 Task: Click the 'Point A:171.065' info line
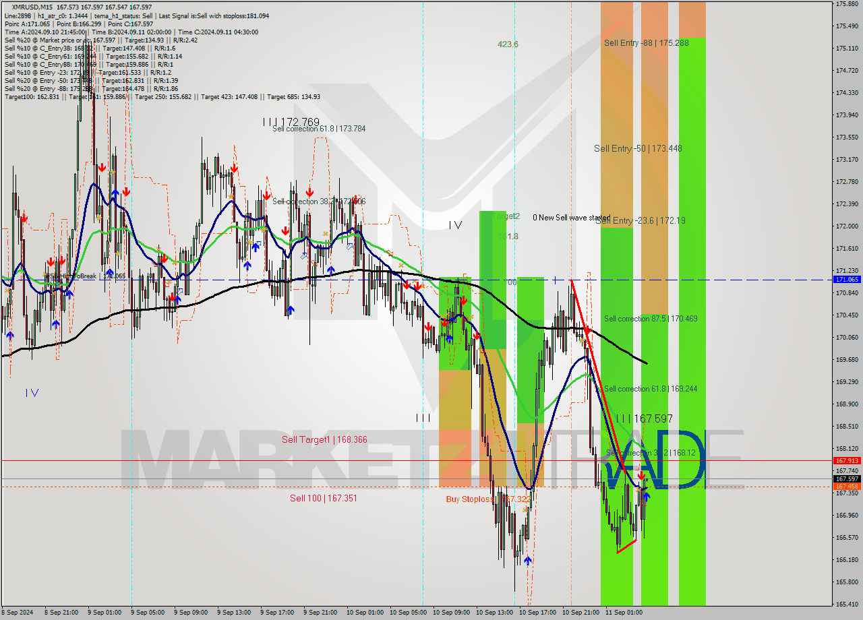coord(79,24)
